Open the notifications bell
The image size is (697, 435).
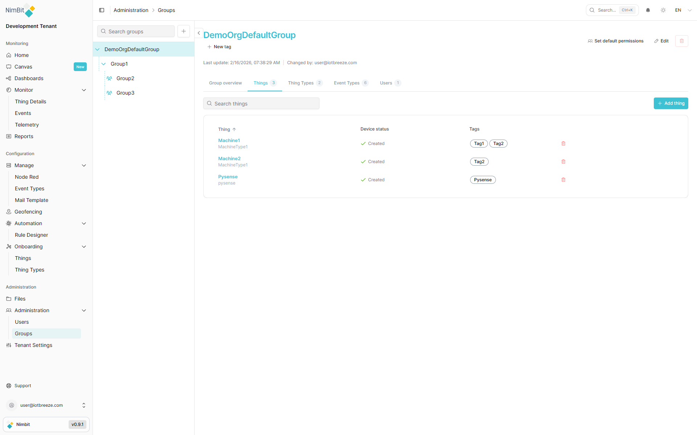[648, 10]
